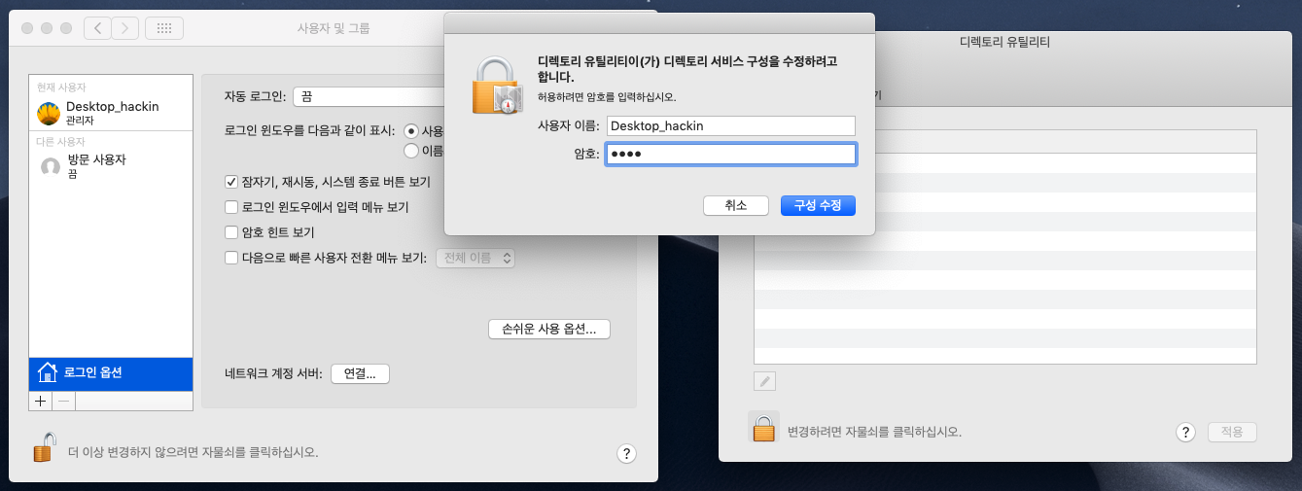Screen dimensions: 1302x491
Task: Click 네트워크 계정 서버: label
Action: point(273,374)
